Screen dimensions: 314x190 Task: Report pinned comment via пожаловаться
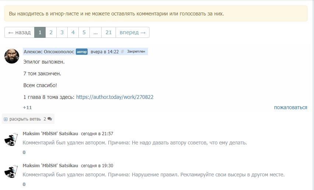point(290,108)
